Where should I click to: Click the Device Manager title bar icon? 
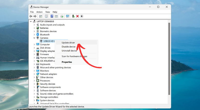click(x=31, y=7)
